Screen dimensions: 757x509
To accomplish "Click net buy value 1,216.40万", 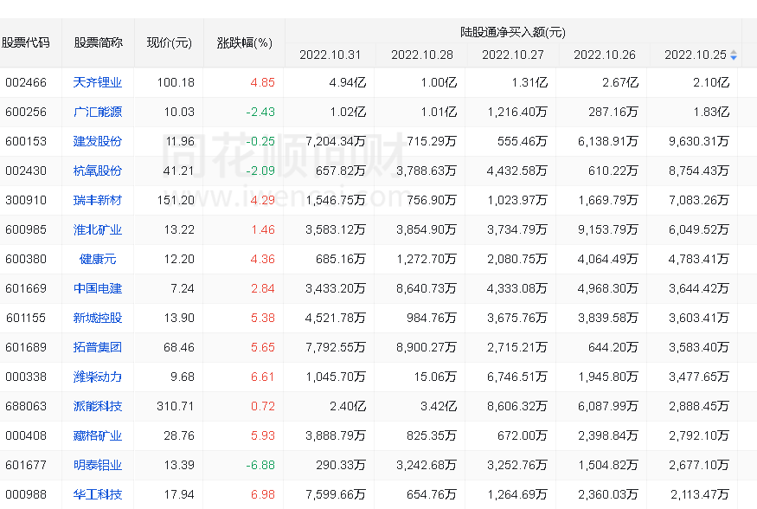I will 517,112.
